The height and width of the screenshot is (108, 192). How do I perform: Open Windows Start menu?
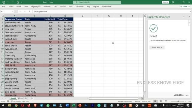pyautogui.click(x=3, y=105)
